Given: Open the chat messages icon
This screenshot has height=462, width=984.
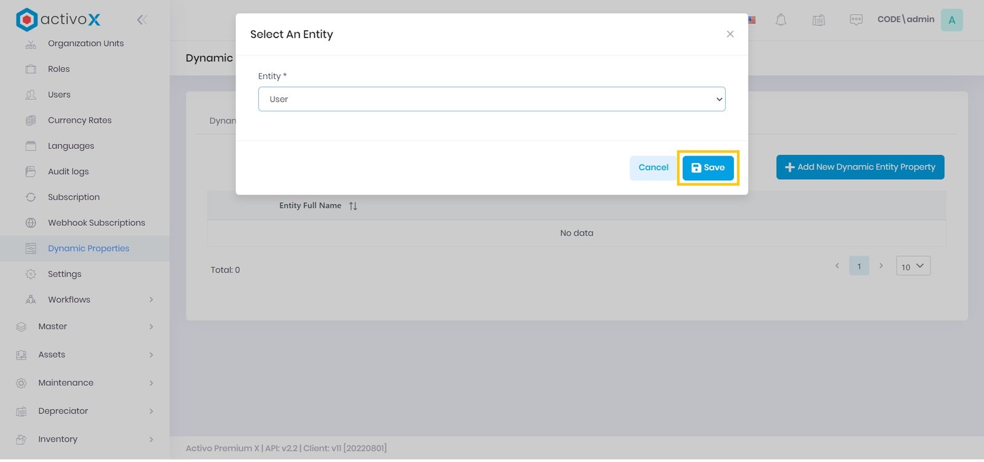Looking at the screenshot, I should [x=855, y=20].
